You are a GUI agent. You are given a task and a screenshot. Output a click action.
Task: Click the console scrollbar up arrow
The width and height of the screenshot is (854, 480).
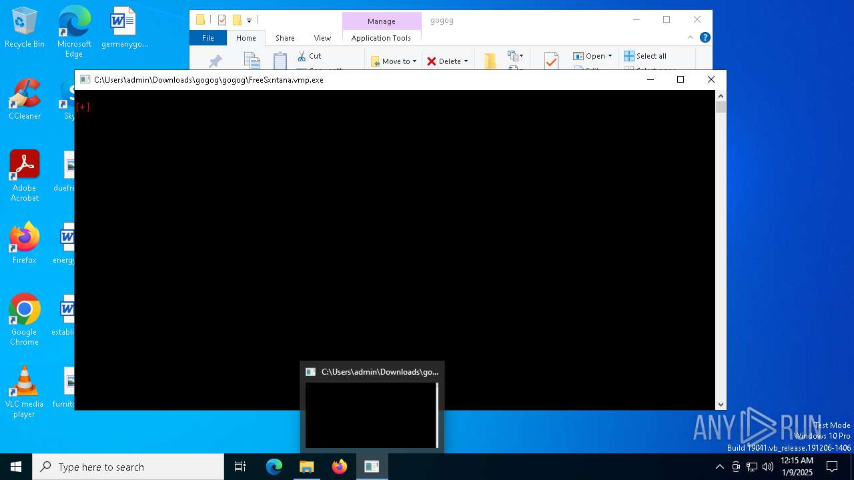[721, 96]
